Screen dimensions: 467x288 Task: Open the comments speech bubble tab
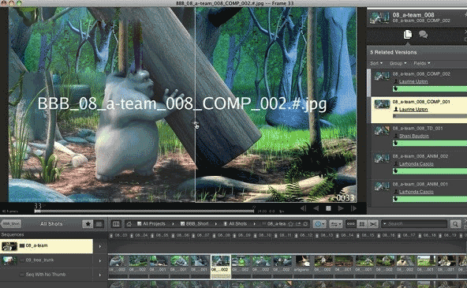(x=423, y=34)
